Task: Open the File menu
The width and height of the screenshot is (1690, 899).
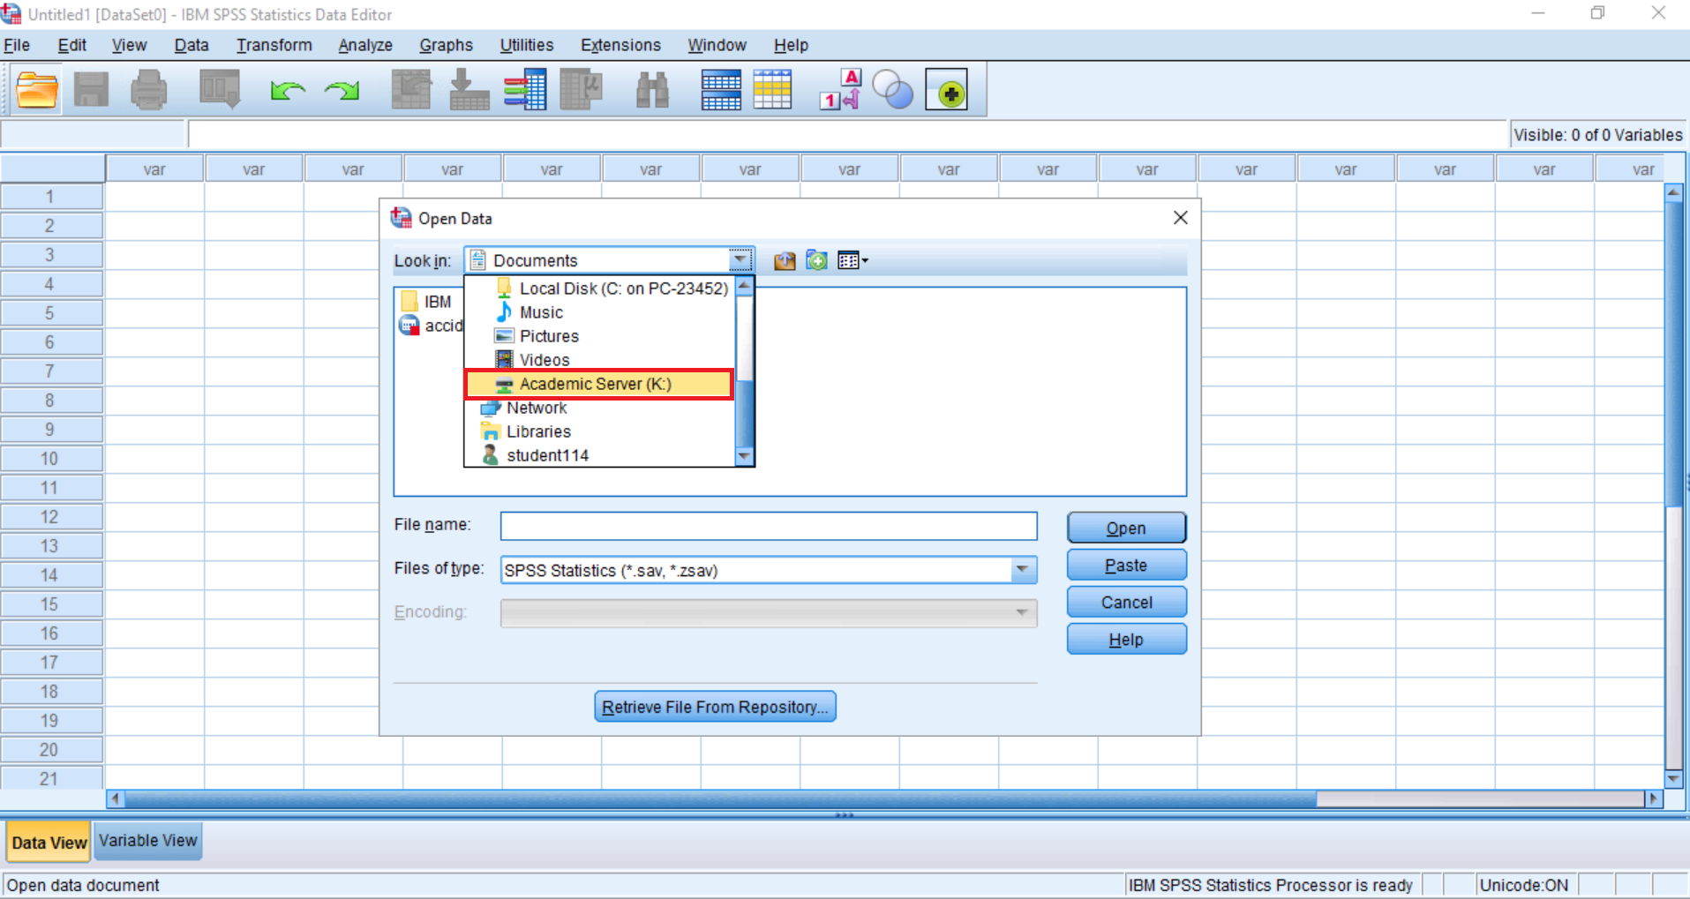Action: pos(17,45)
